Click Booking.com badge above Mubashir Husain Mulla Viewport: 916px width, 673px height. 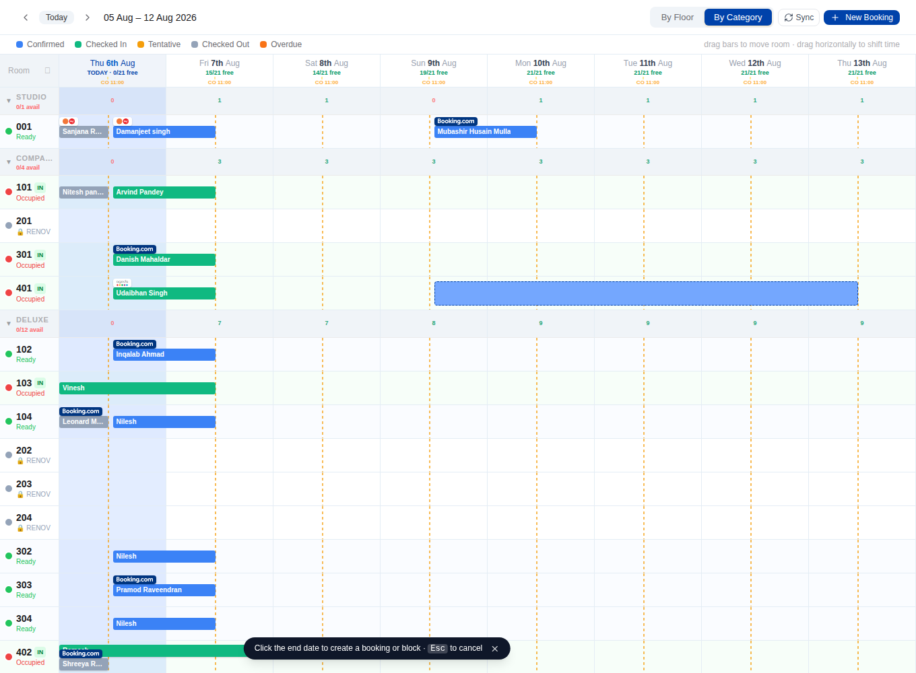point(456,121)
